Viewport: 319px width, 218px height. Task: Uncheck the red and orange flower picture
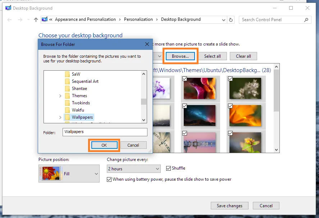(x=185, y=79)
